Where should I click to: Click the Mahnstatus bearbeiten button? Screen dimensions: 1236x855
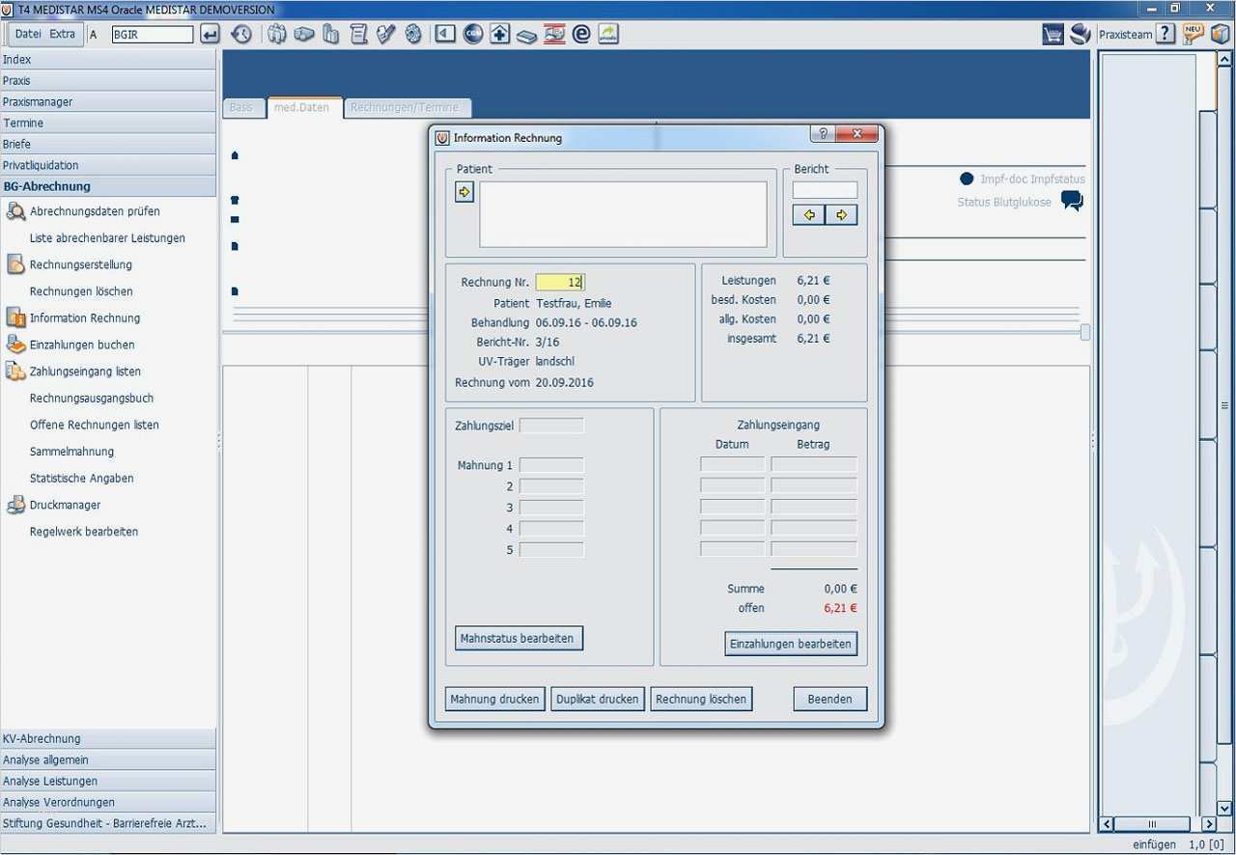pyautogui.click(x=519, y=638)
